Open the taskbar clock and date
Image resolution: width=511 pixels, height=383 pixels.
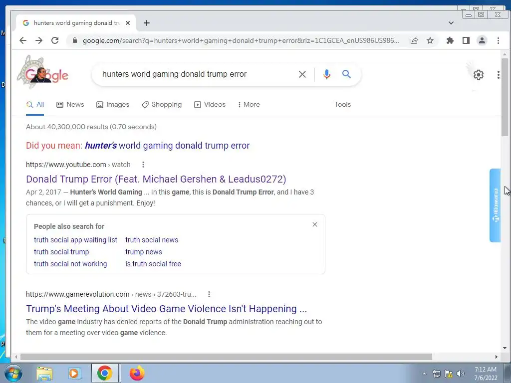tap(486, 374)
